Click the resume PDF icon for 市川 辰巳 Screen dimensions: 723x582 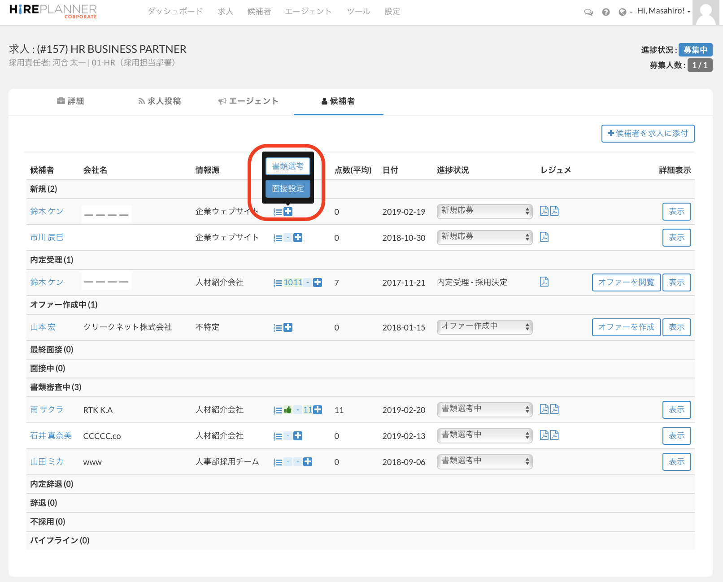click(x=544, y=237)
